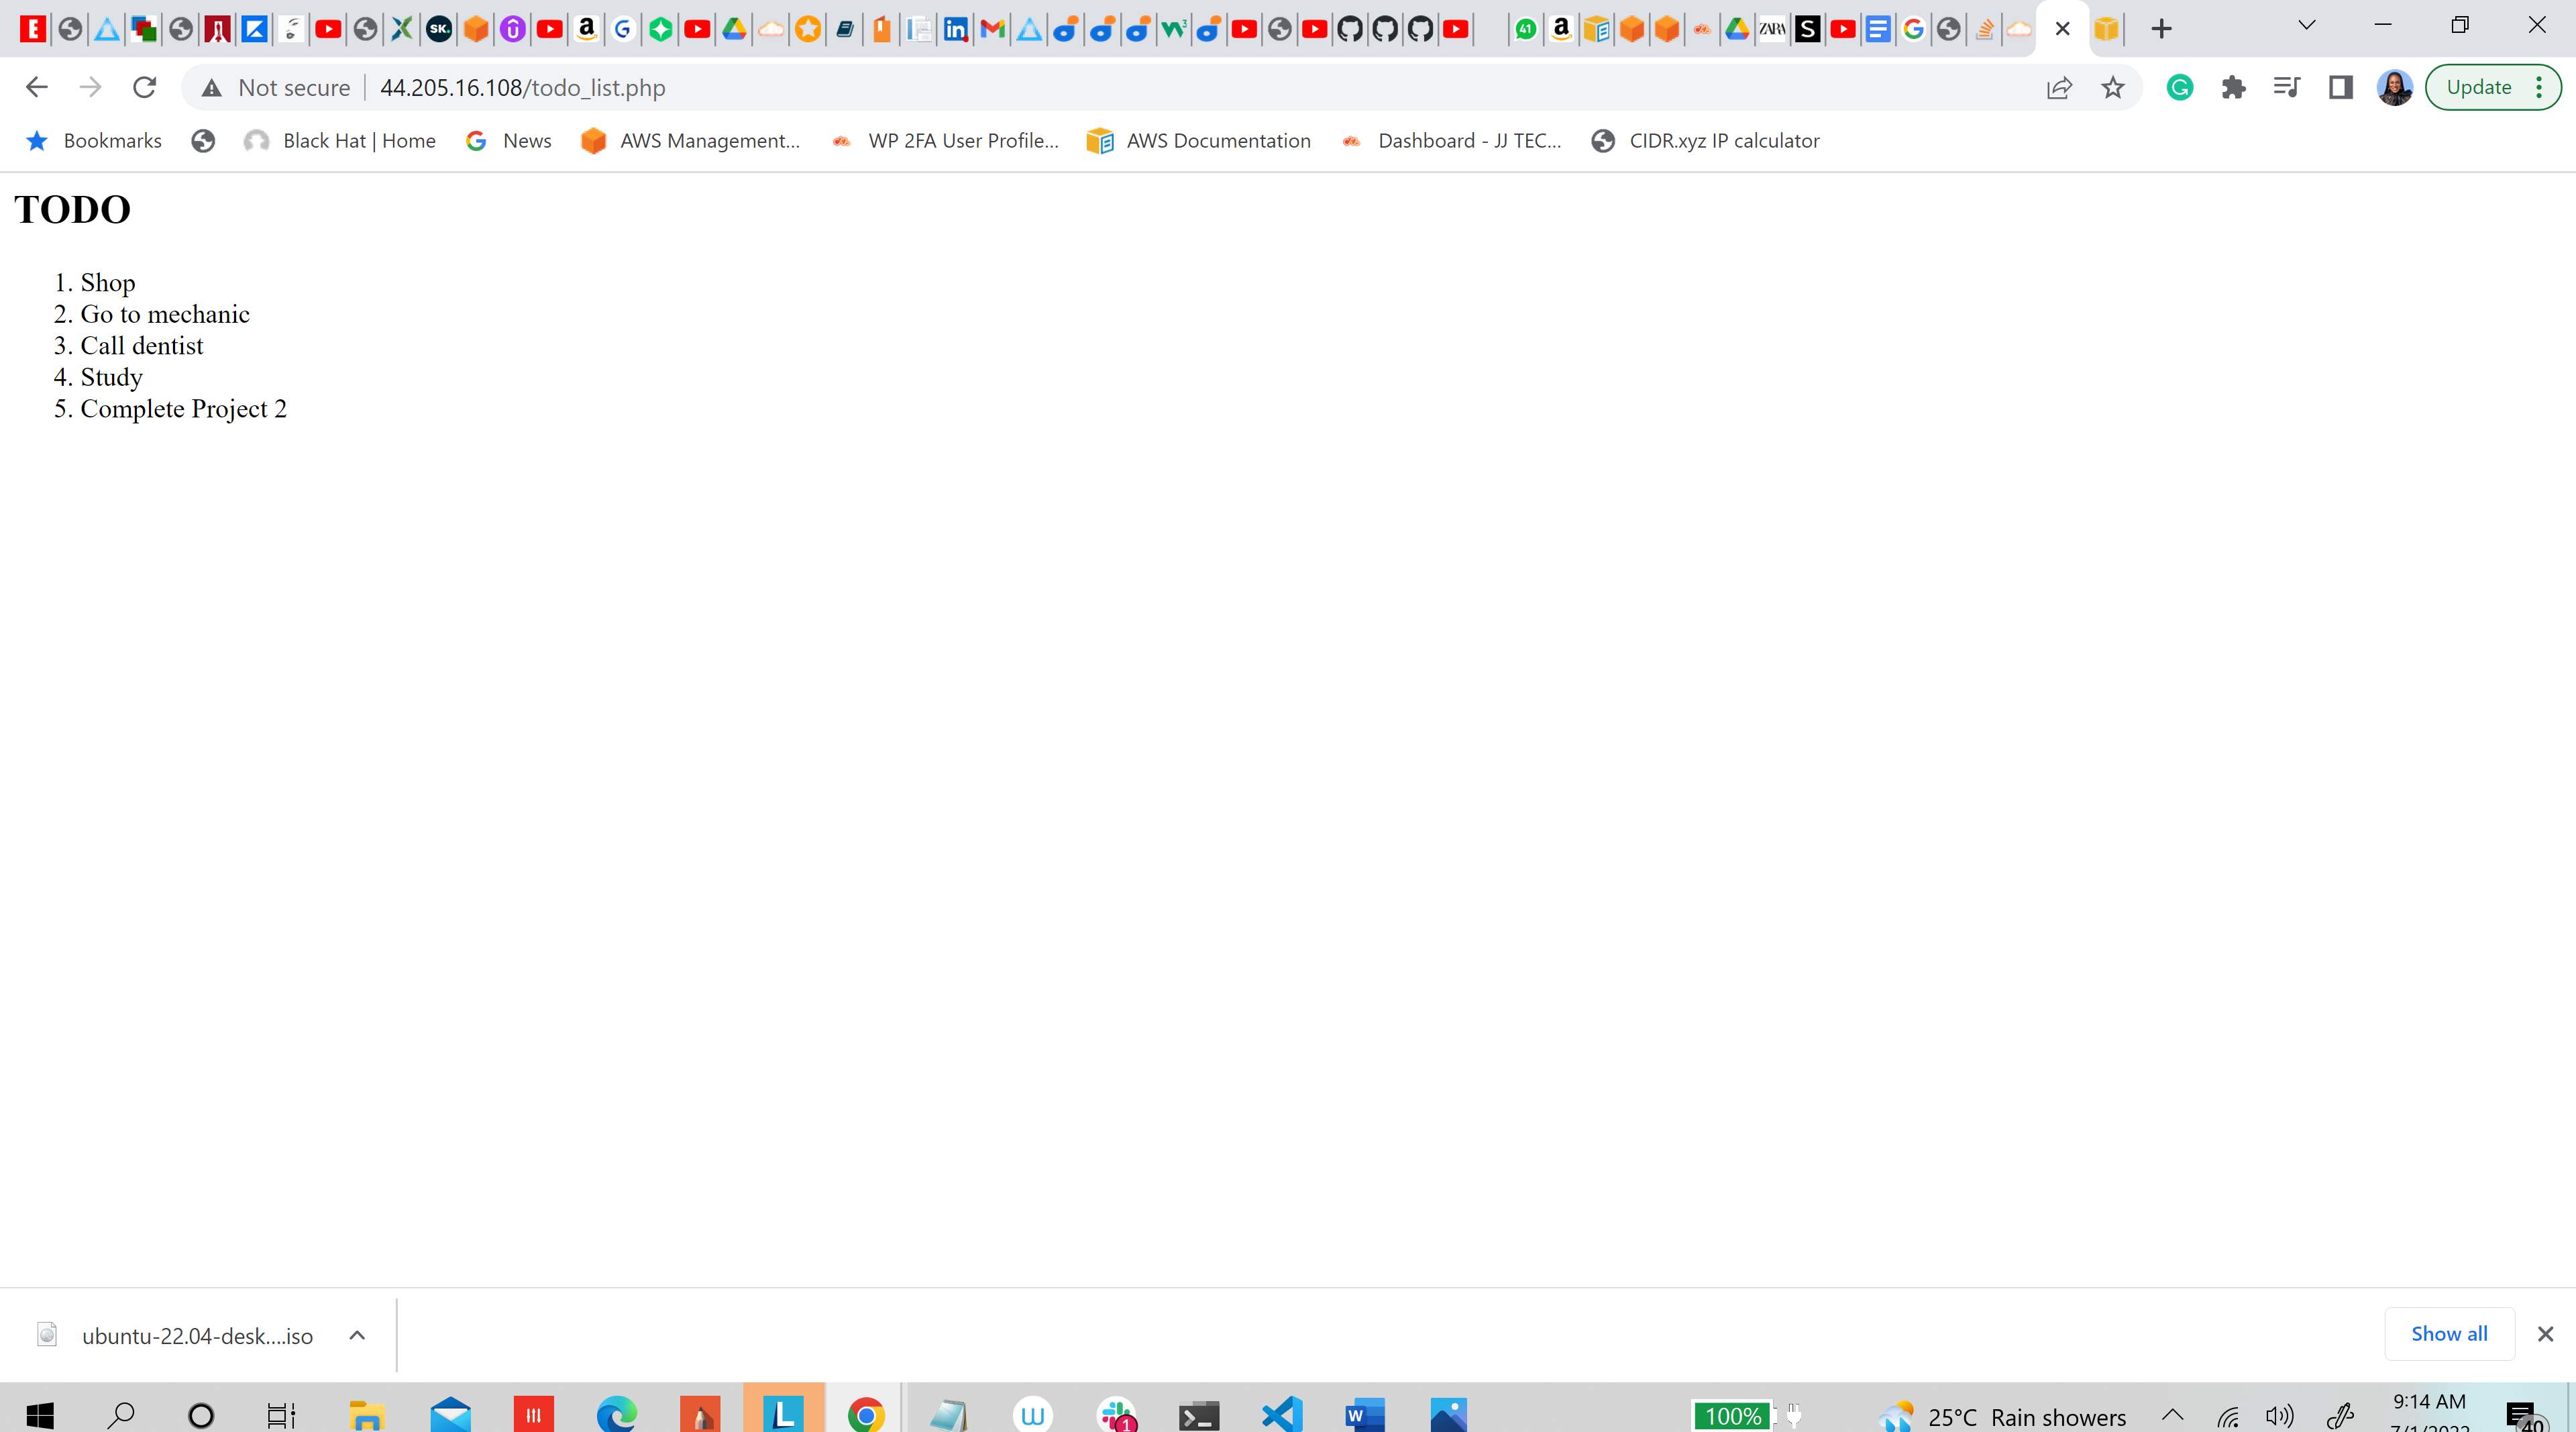Click the Grammarly extension icon
Image resolution: width=2576 pixels, height=1432 pixels.
[x=2180, y=88]
